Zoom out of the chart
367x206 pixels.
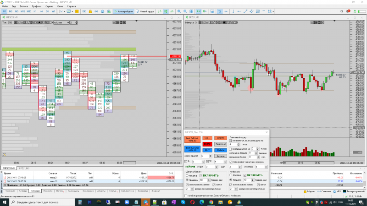[185, 11]
